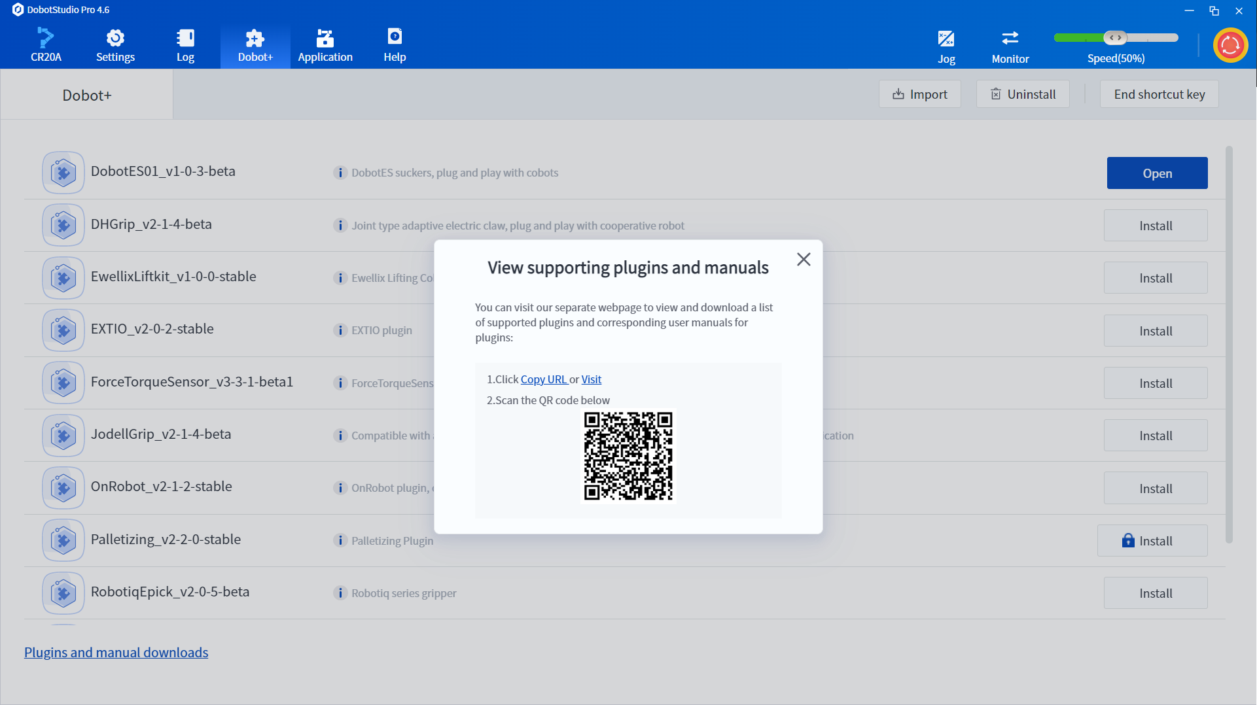Click Import plugin button
The height and width of the screenshot is (705, 1257).
(920, 94)
